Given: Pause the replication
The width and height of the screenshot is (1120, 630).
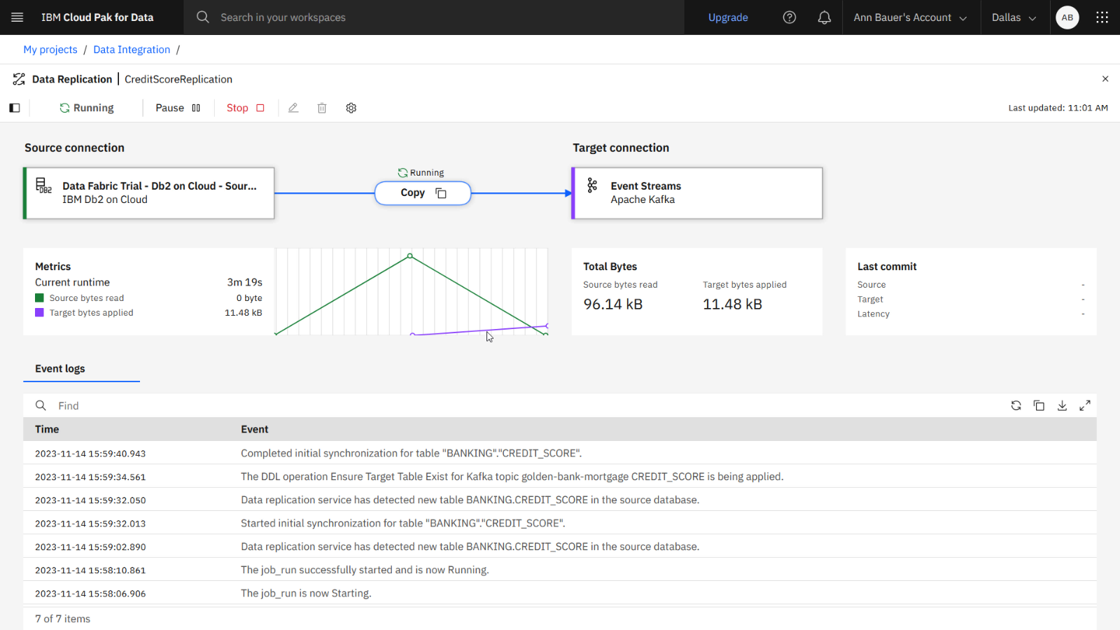Looking at the screenshot, I should coord(178,108).
